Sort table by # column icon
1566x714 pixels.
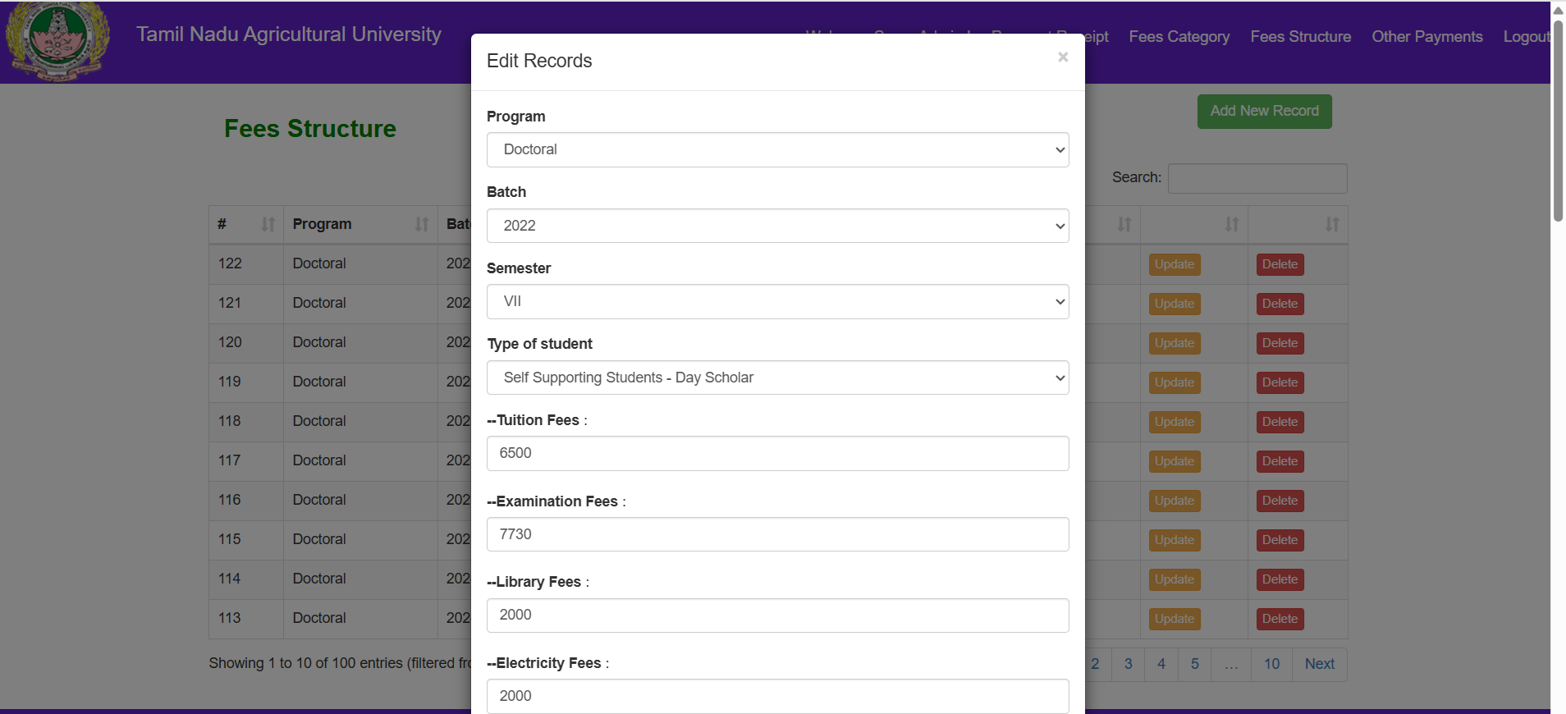click(x=268, y=224)
